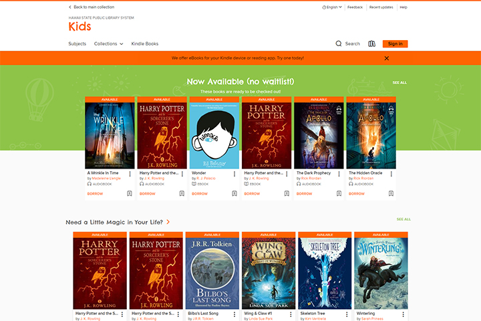Borrow the Harry Potter ebook

pos(252,194)
